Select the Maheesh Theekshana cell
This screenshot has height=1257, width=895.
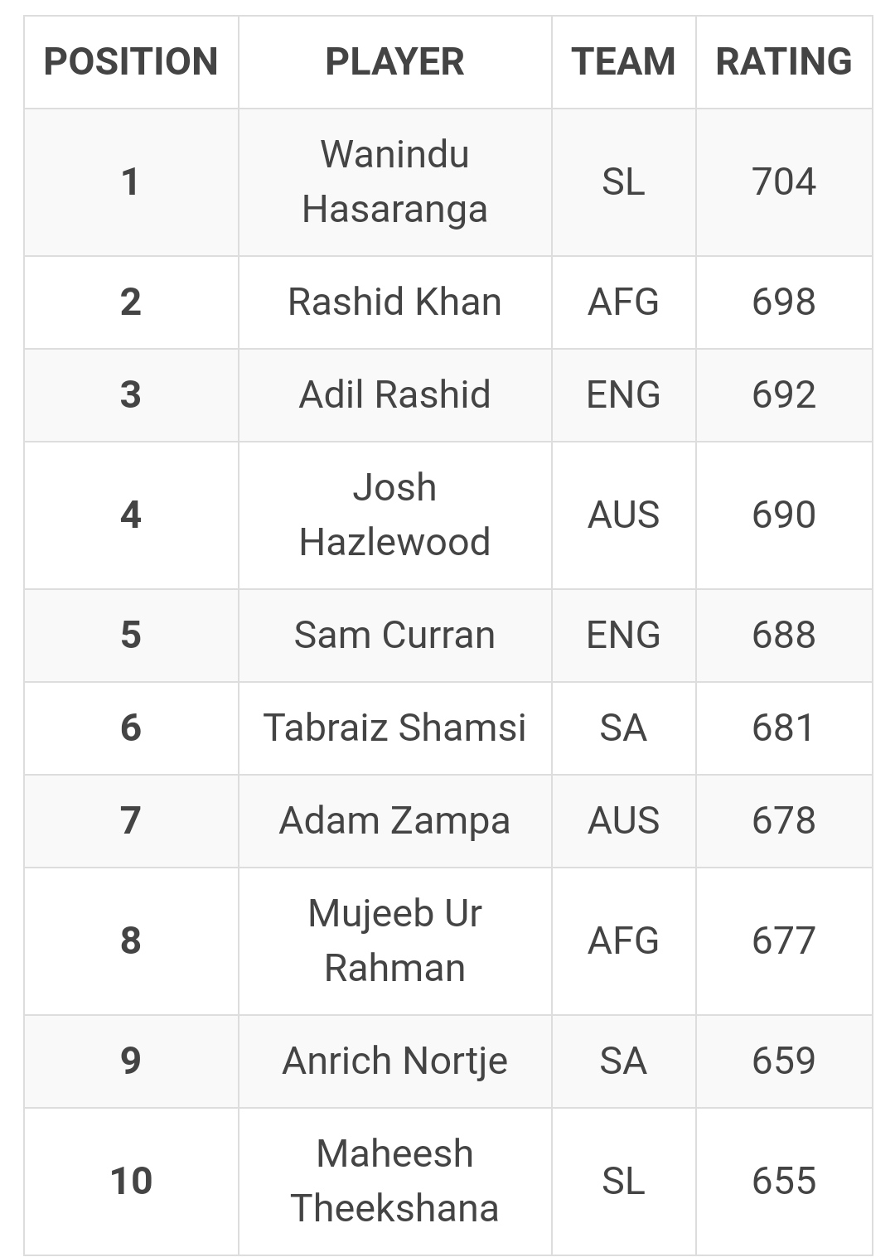[394, 1181]
